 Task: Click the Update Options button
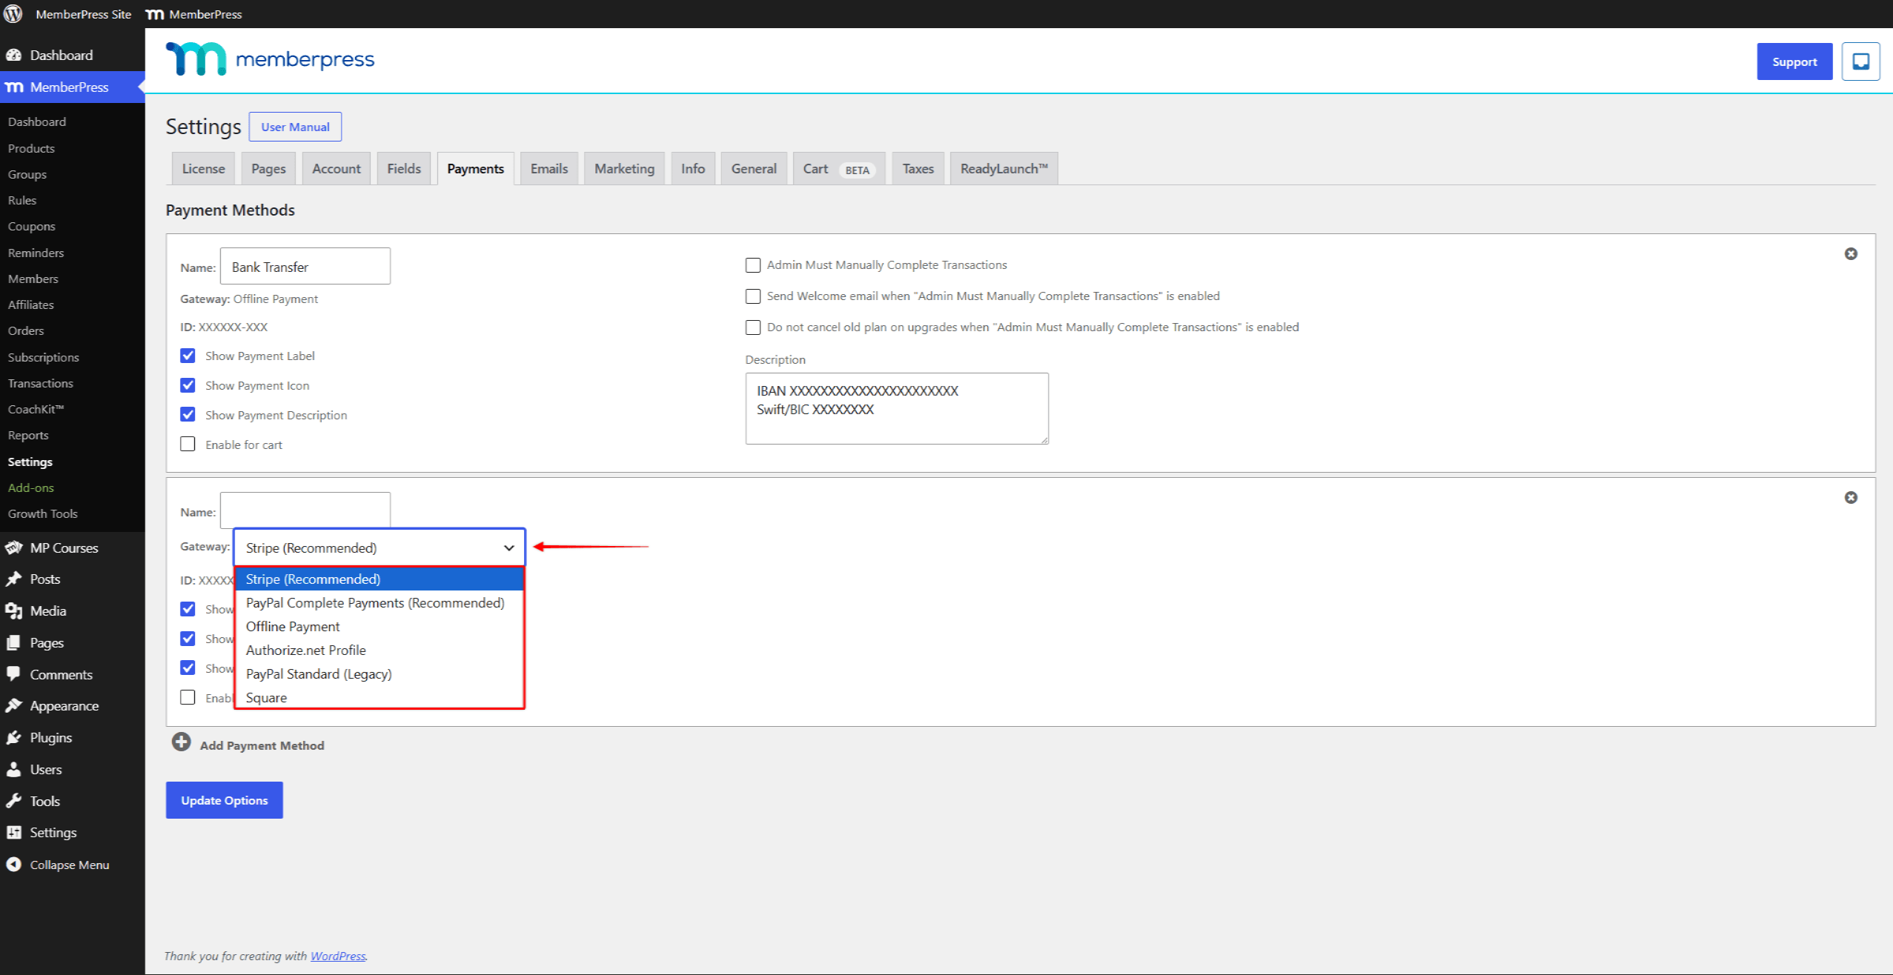(x=225, y=800)
